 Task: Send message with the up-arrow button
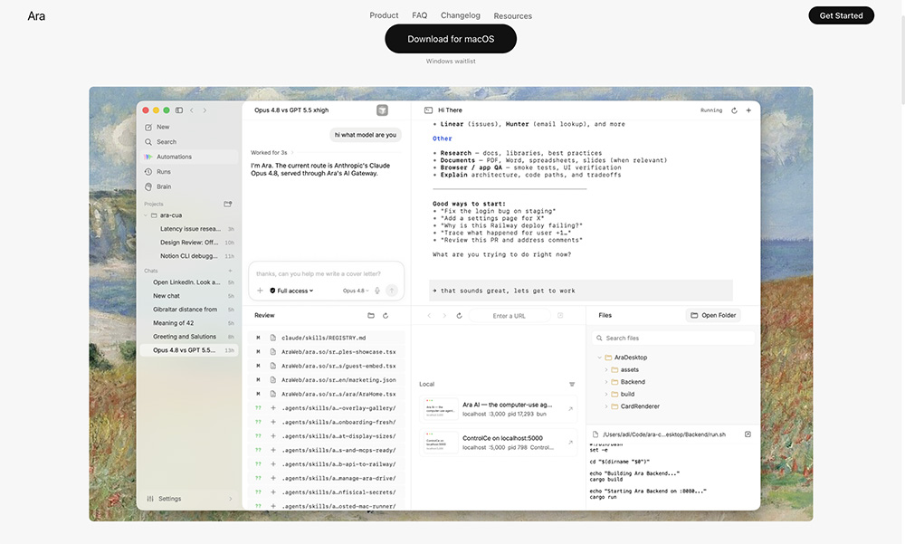point(392,291)
